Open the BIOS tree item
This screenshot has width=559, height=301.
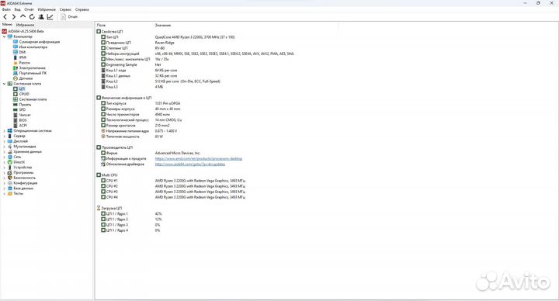pyautogui.click(x=23, y=120)
